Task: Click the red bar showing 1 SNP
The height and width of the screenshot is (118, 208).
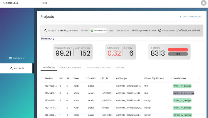Action: [x=178, y=50]
